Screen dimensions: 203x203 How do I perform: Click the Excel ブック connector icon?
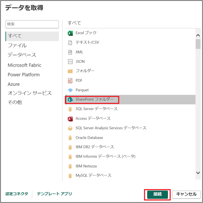click(x=70, y=33)
